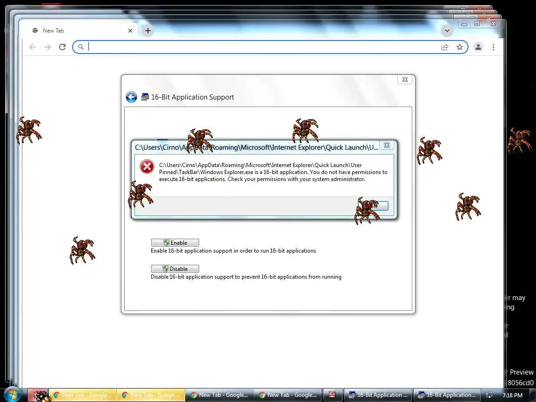Close the Windows Explorer.exe error dialog
Viewport: 536px width, 402px height.
click(387, 145)
